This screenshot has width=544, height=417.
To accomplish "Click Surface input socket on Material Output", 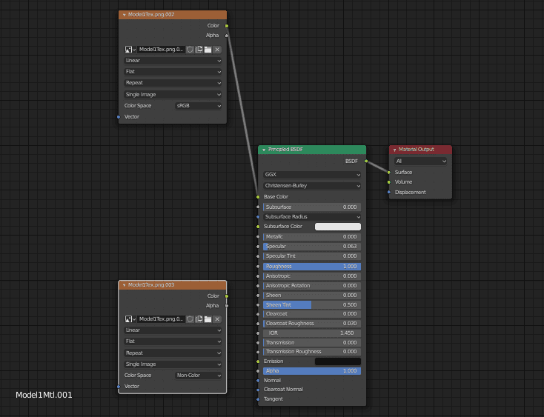I will pos(389,173).
